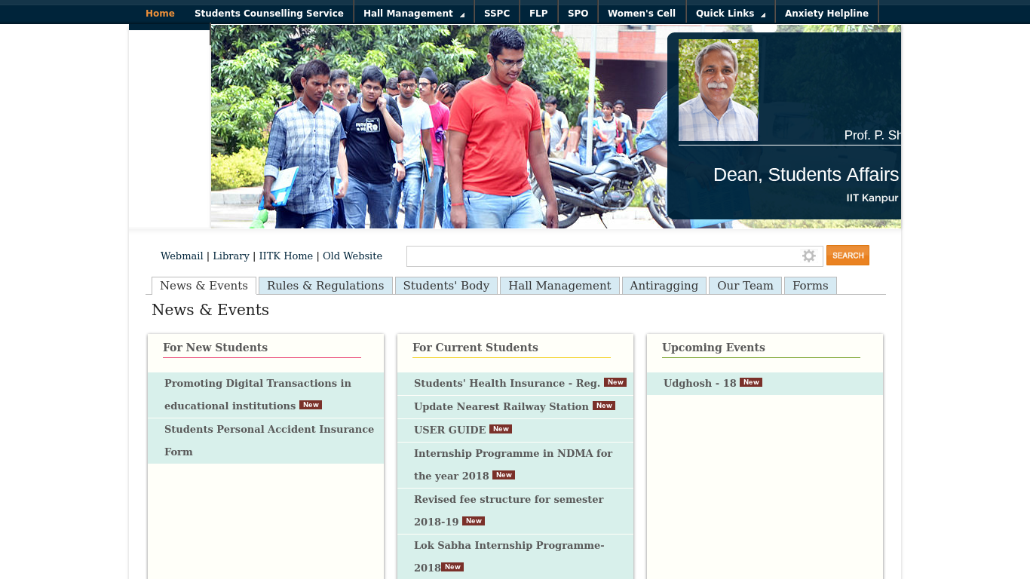This screenshot has width=1030, height=579.
Task: Select the Antiragging tab
Action: 664,285
